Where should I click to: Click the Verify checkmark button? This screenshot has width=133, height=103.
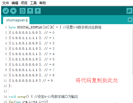[6, 11]
